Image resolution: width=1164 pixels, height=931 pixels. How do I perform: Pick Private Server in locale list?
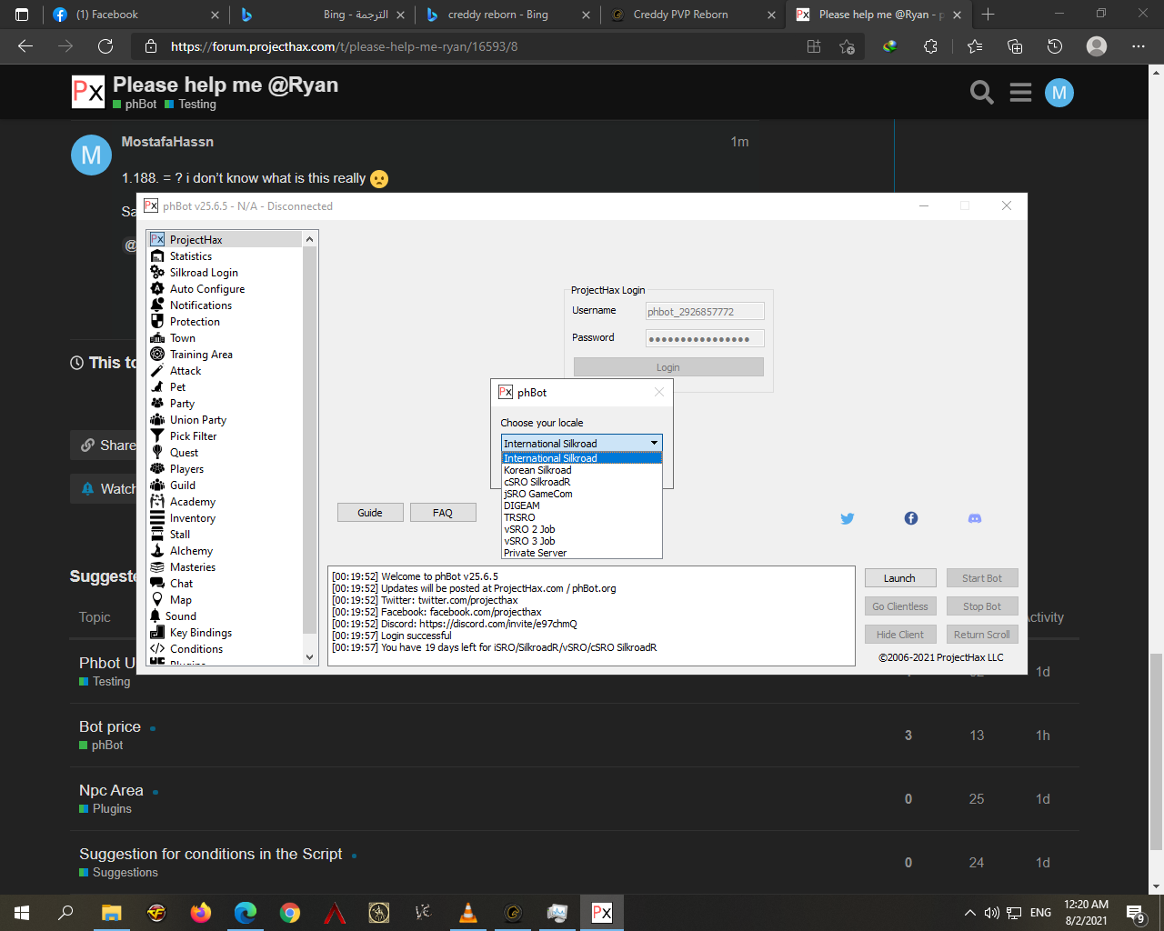point(535,553)
